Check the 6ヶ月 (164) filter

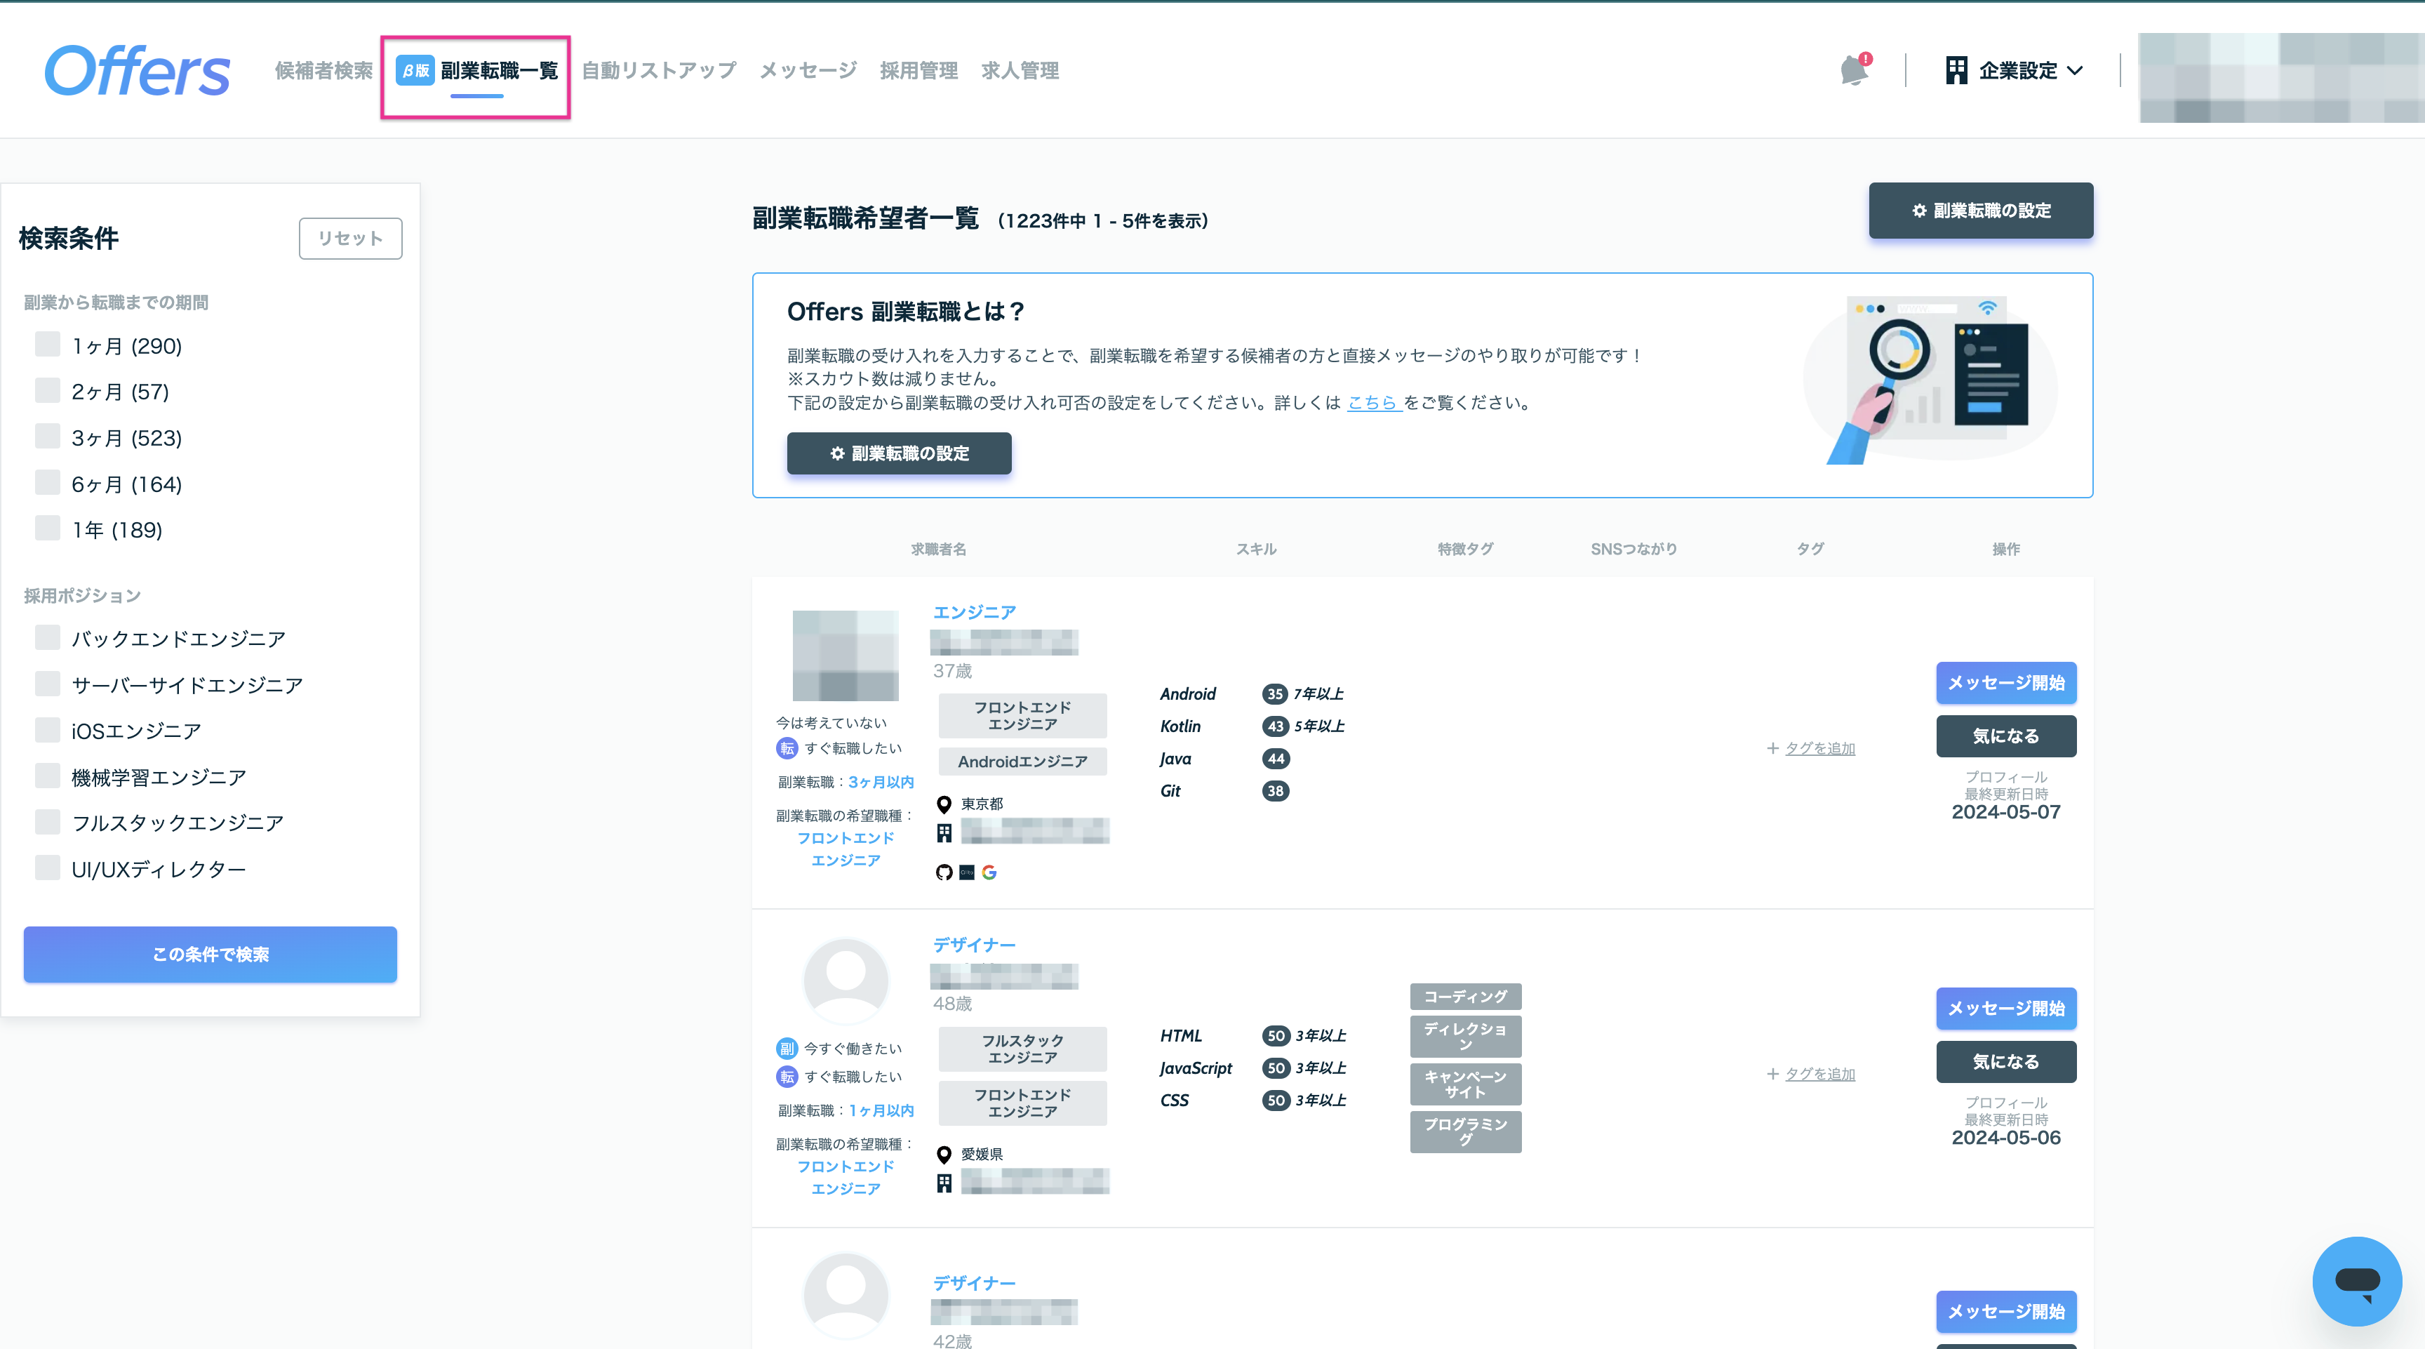47,483
